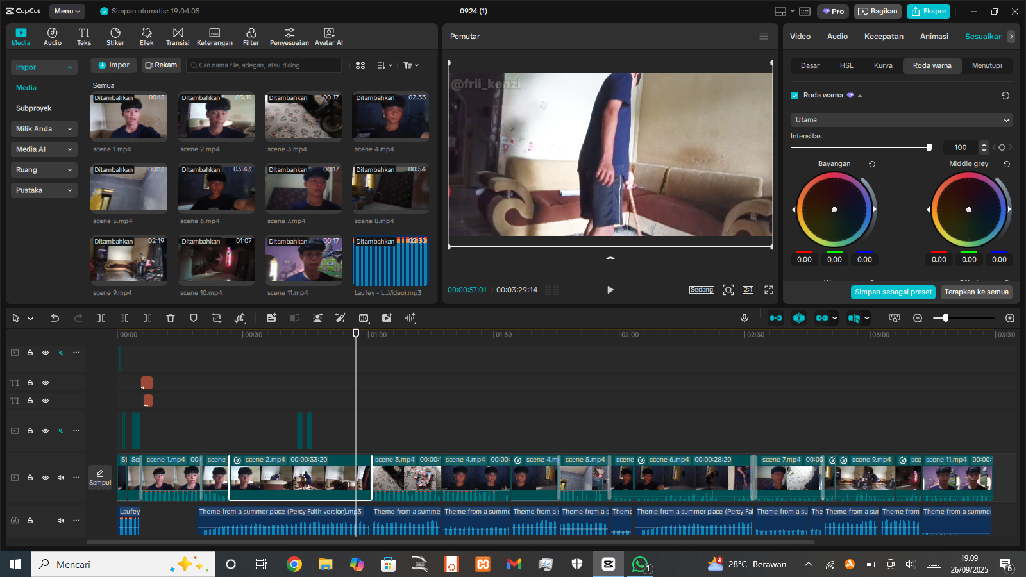Open the Transisi panel
This screenshot has height=577, width=1026.
(178, 37)
